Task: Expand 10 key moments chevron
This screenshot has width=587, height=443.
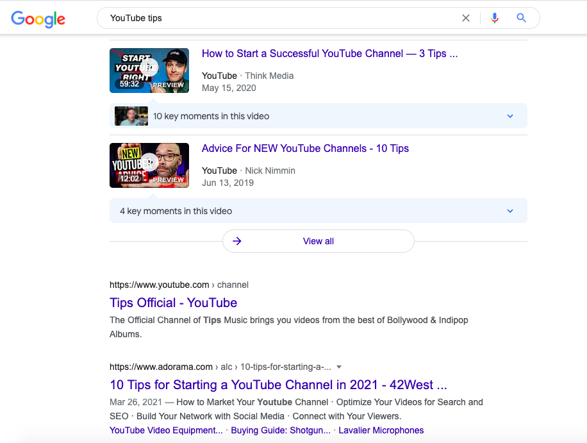Action: tap(510, 116)
